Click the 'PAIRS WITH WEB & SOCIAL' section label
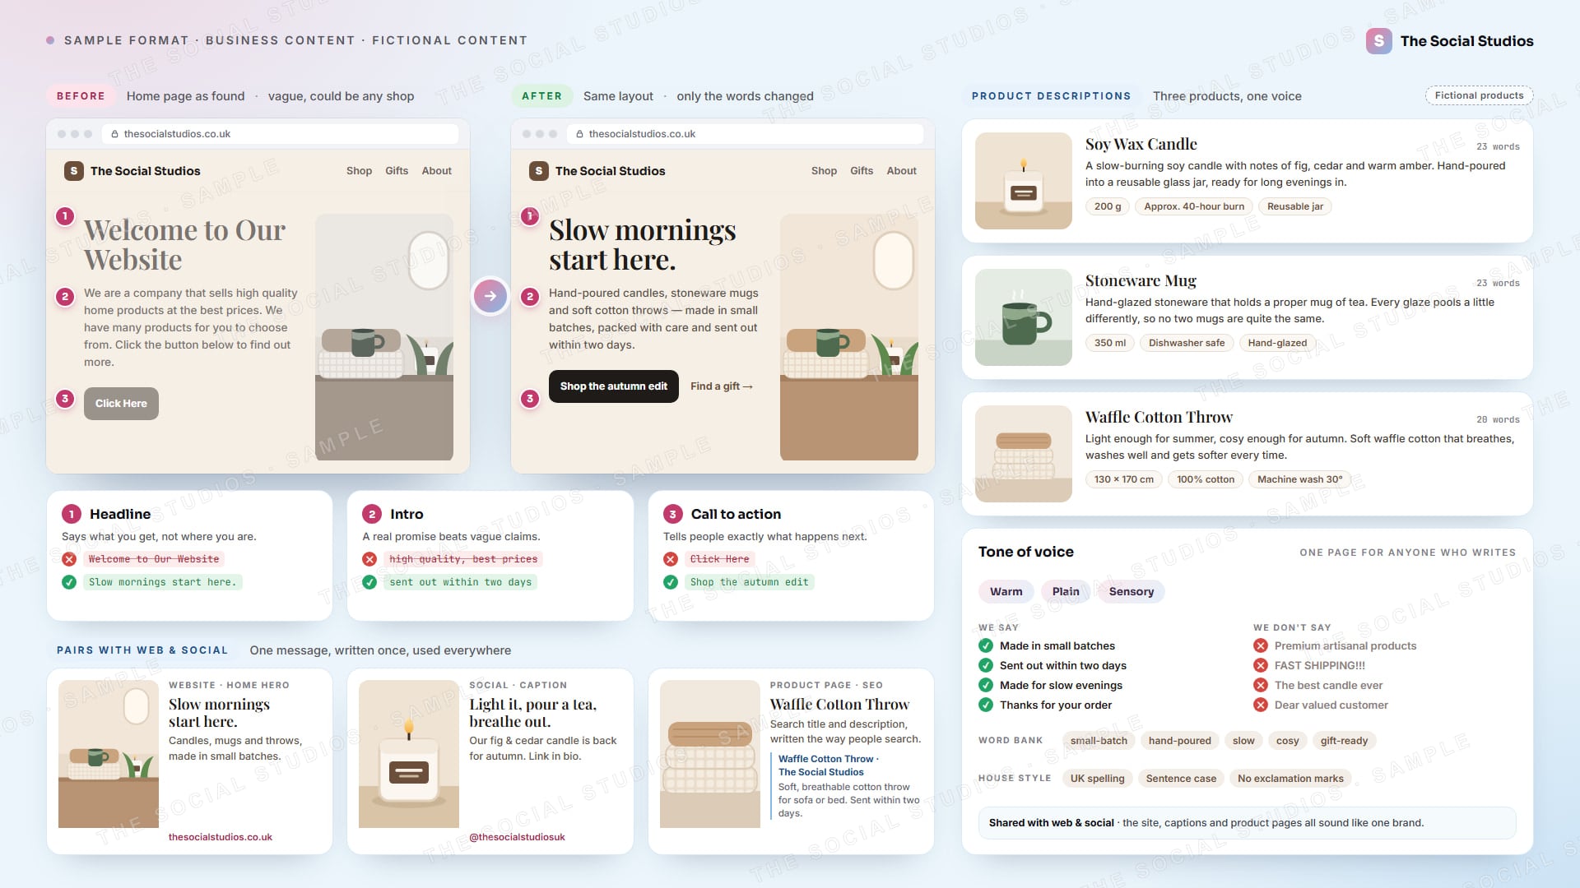 tap(142, 650)
